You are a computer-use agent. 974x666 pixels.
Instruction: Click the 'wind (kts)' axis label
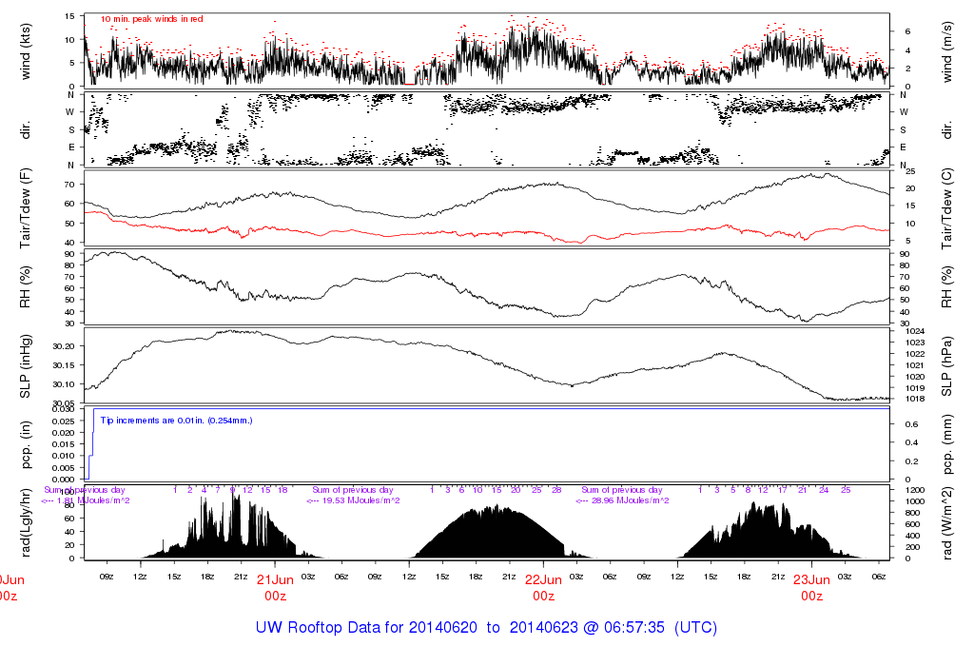(x=27, y=50)
